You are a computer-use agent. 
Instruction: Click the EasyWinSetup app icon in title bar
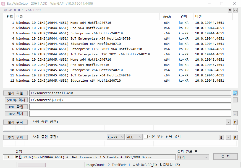(x=3, y=3)
